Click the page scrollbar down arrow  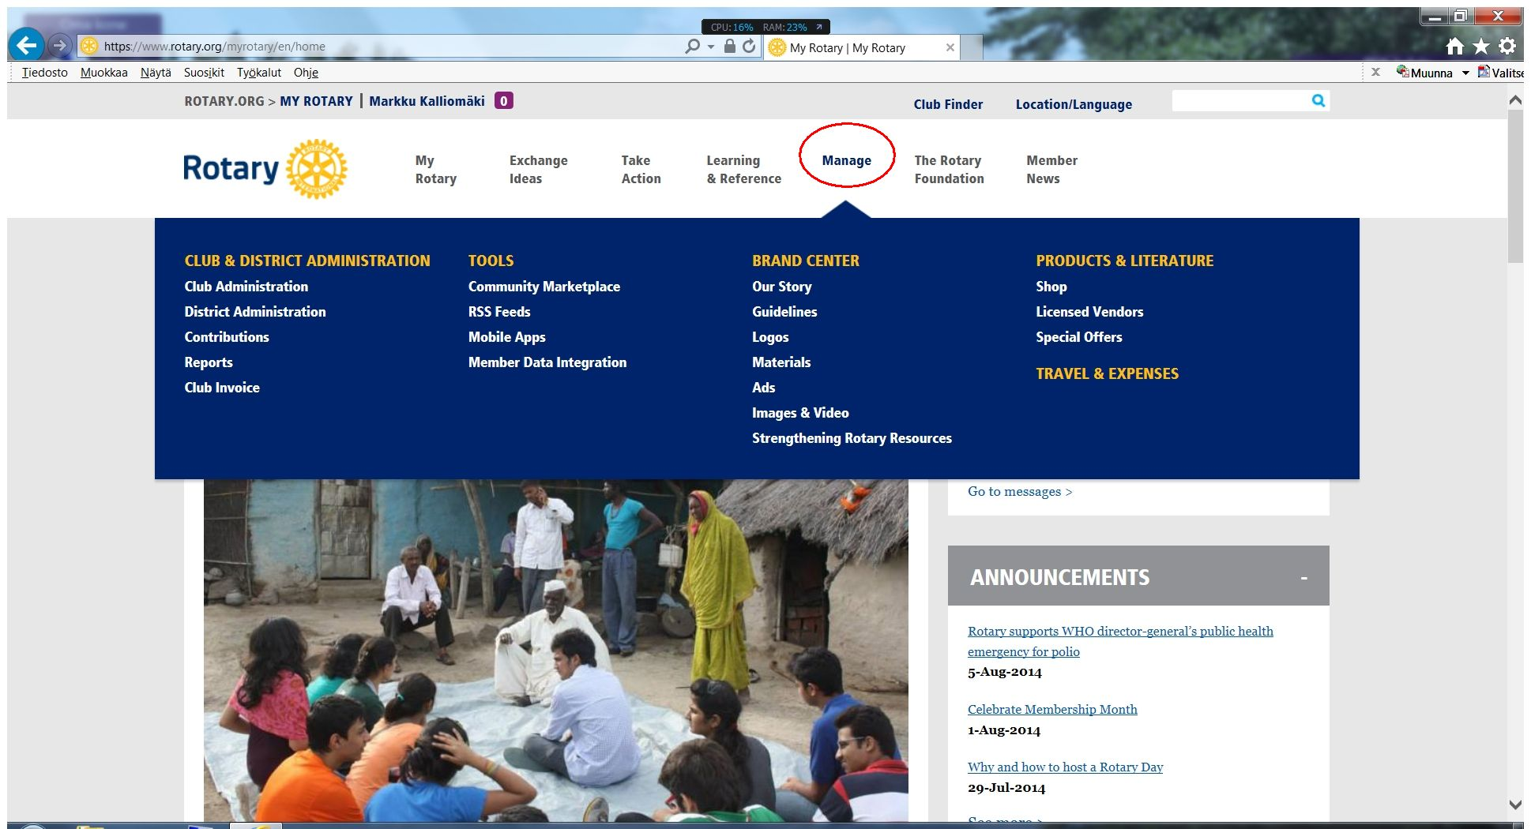(x=1514, y=805)
